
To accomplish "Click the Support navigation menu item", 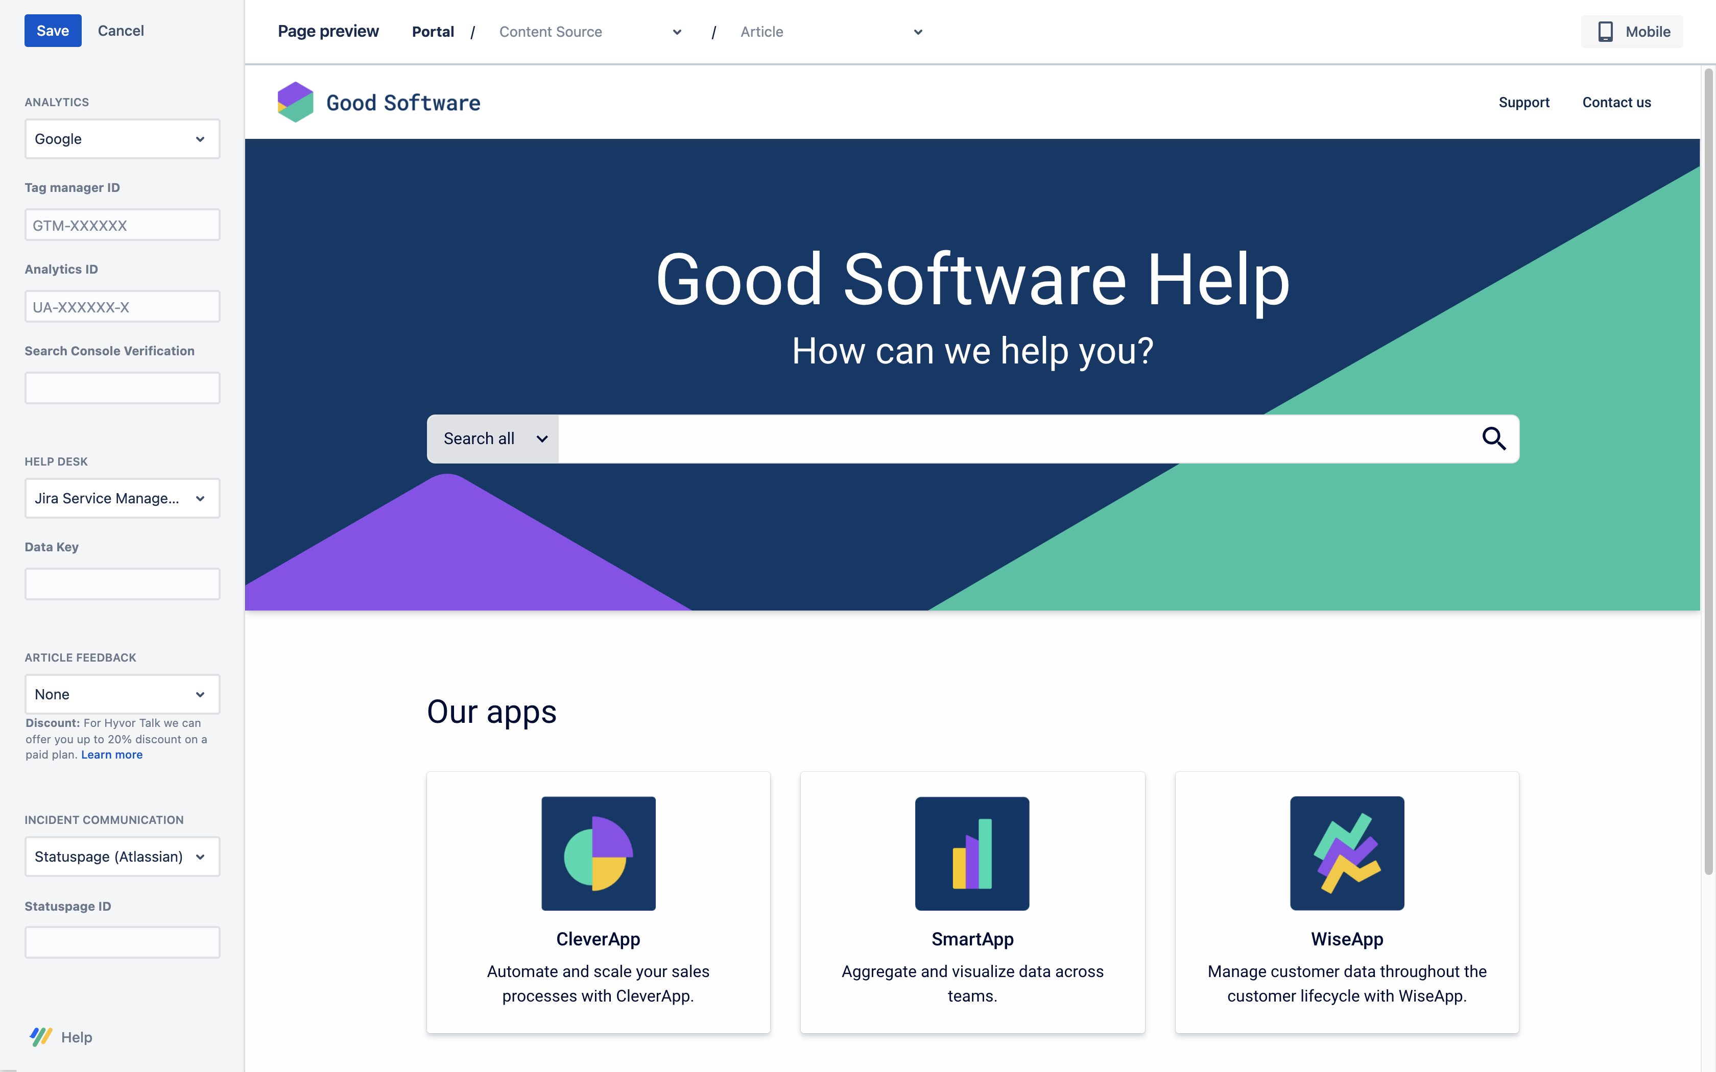I will (1523, 101).
